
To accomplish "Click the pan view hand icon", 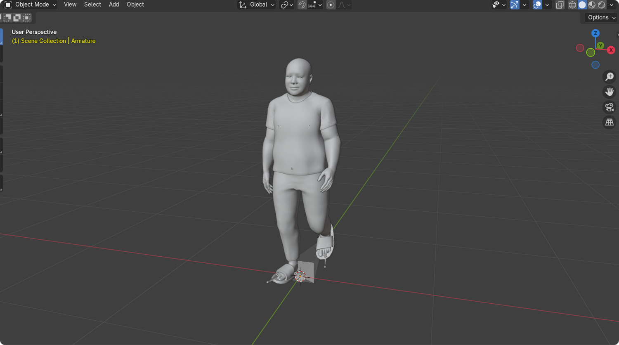I will pos(609,92).
